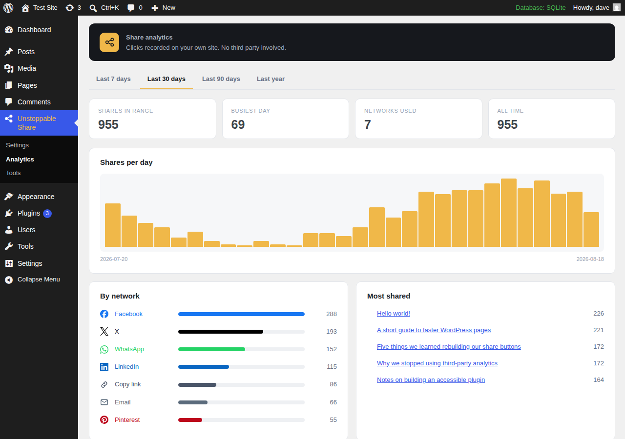
Task: Click the LinkedIn network label
Action: click(x=126, y=367)
